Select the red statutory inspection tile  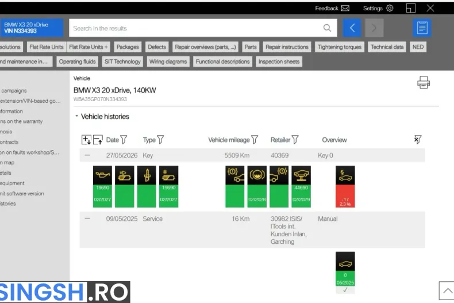coord(345,186)
